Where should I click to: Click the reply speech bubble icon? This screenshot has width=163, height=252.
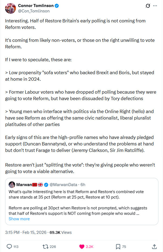click(9, 246)
